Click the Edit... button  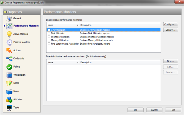click(x=171, y=67)
